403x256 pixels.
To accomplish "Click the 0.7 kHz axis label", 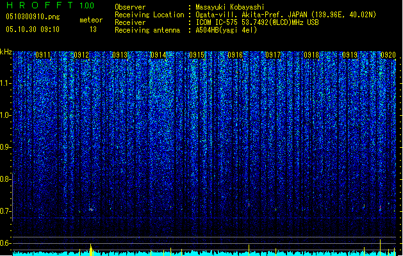I will (x=6, y=211).
